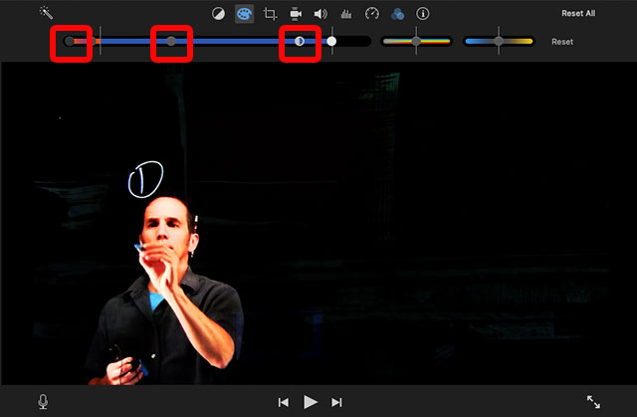This screenshot has height=417, width=637.
Task: Open the cropping tool
Action: (270, 14)
